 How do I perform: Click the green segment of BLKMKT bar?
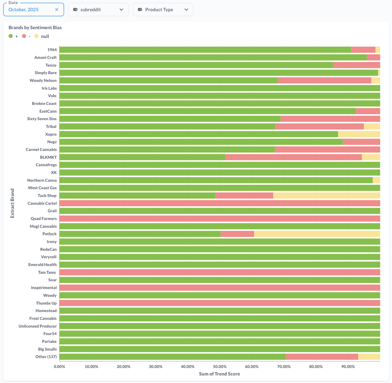point(142,157)
